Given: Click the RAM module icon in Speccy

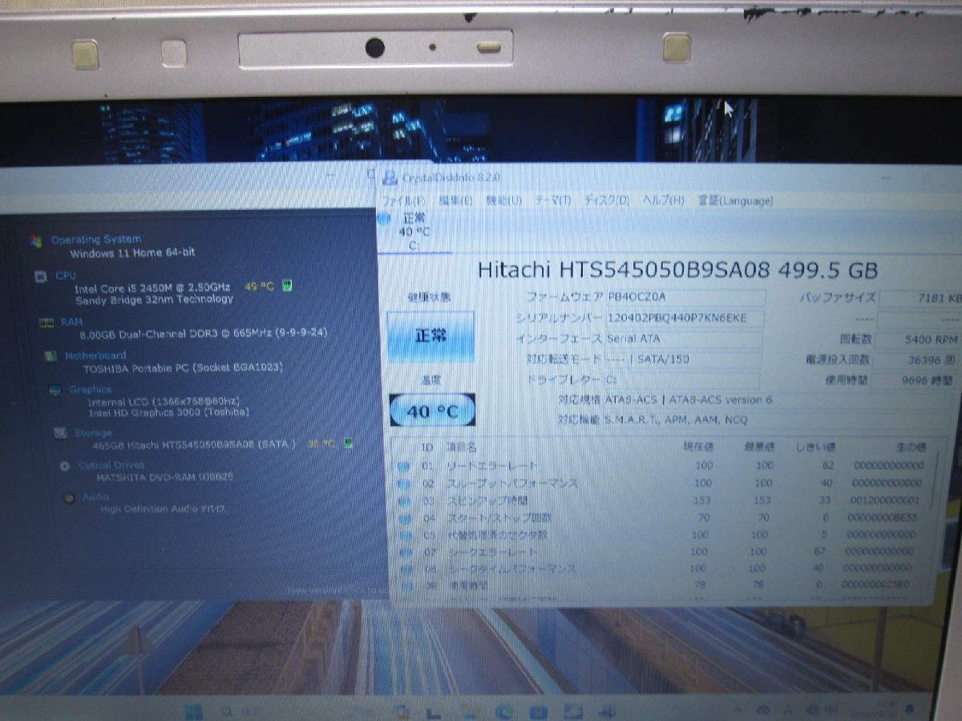Looking at the screenshot, I should point(45,322).
